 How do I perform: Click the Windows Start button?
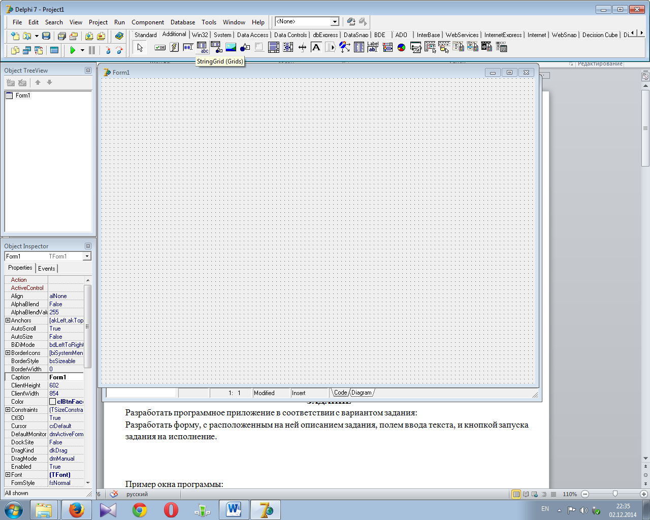click(13, 509)
